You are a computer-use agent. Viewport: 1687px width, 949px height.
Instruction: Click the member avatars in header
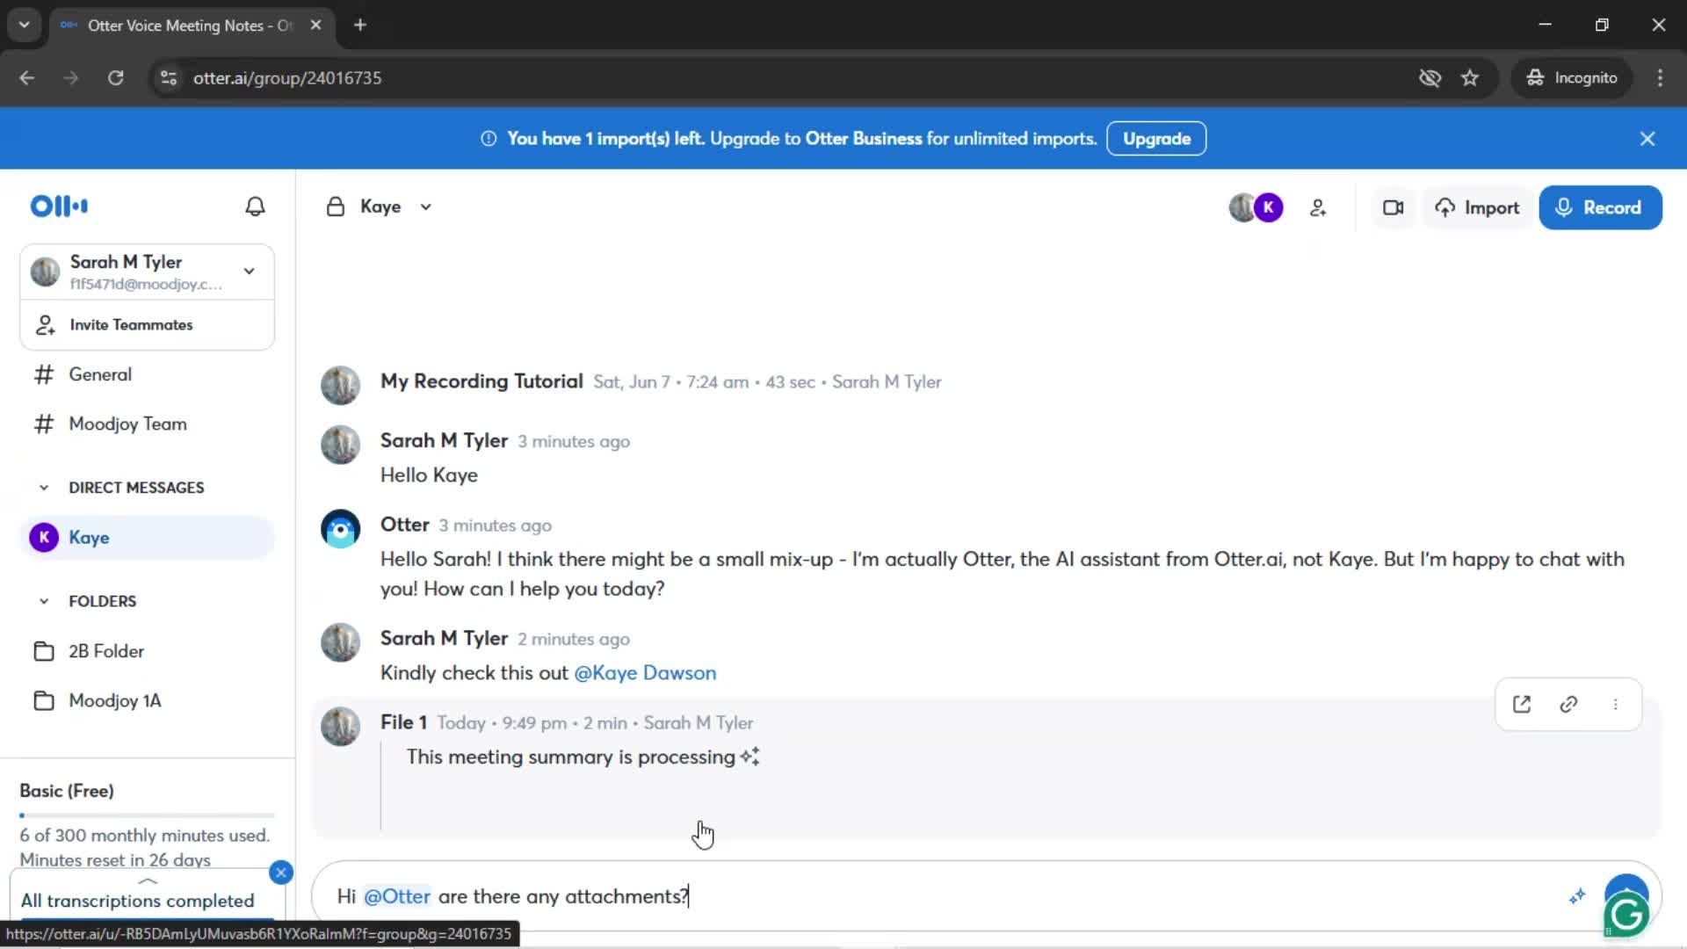click(x=1256, y=208)
